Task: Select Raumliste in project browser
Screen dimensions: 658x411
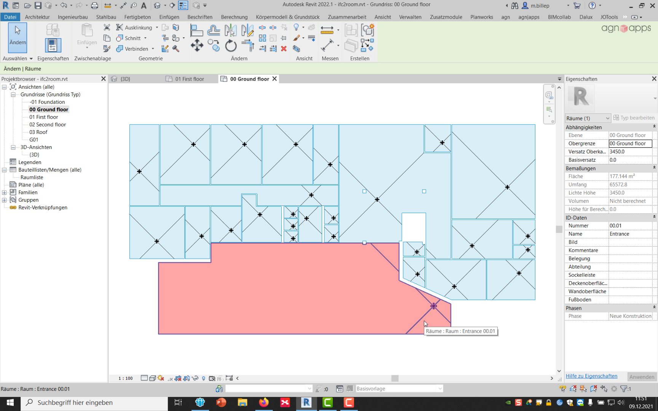Action: tap(32, 178)
